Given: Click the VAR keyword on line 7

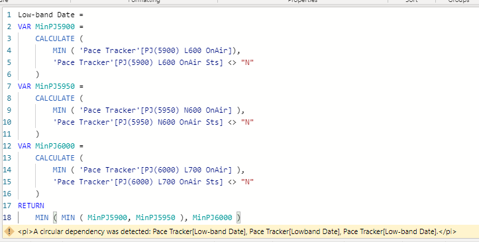Looking at the screenshot, I should coord(25,86).
